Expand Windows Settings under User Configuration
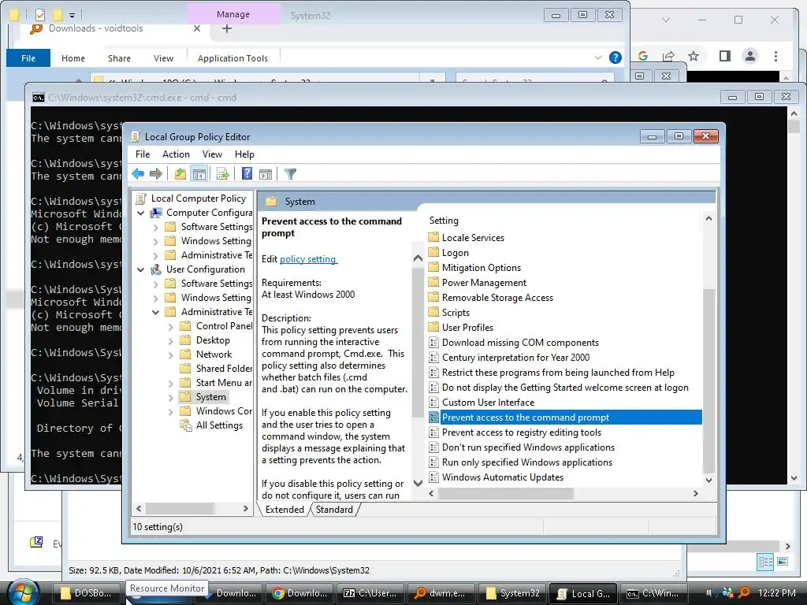 (155, 298)
